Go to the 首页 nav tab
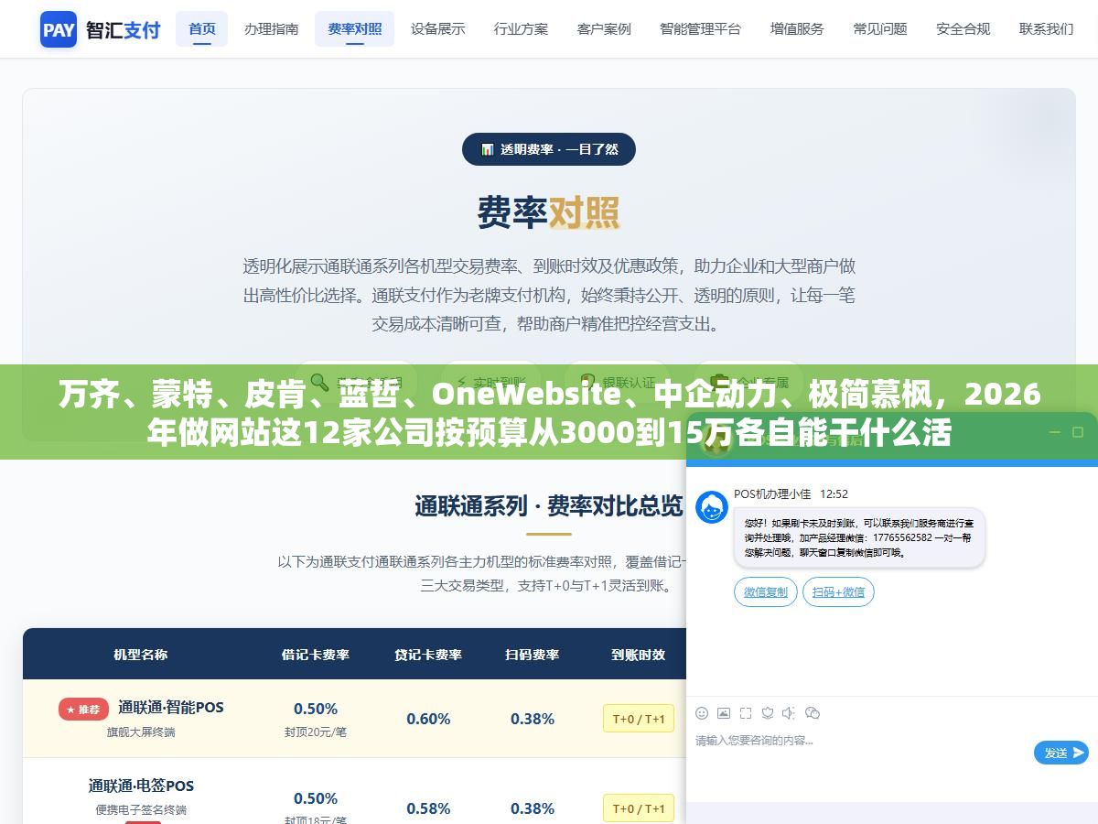The width and height of the screenshot is (1098, 824). point(202,29)
